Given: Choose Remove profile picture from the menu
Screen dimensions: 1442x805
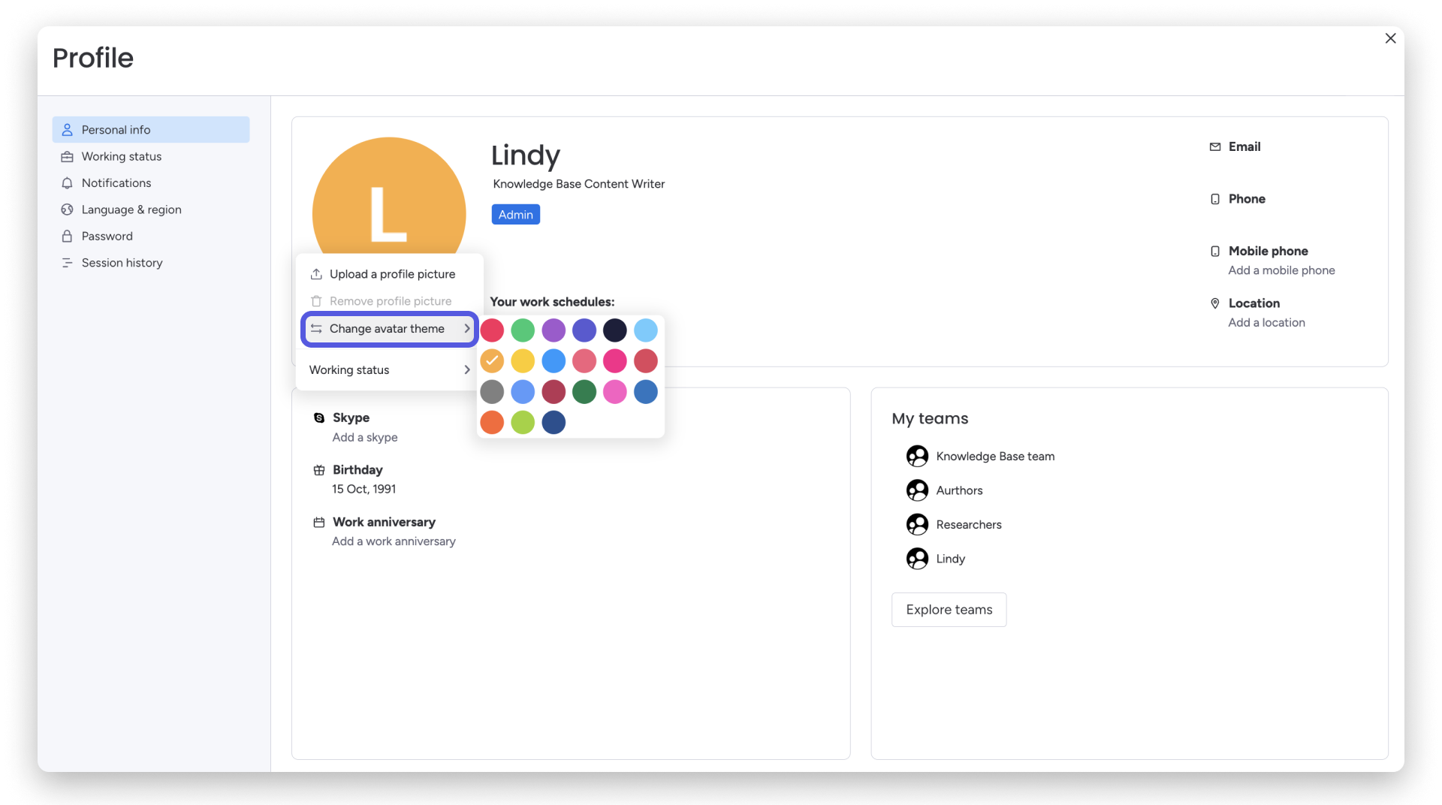Looking at the screenshot, I should click(x=391, y=300).
